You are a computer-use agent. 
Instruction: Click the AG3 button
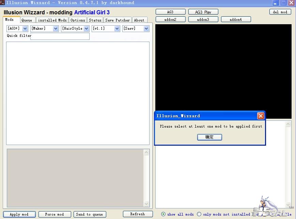(170, 12)
